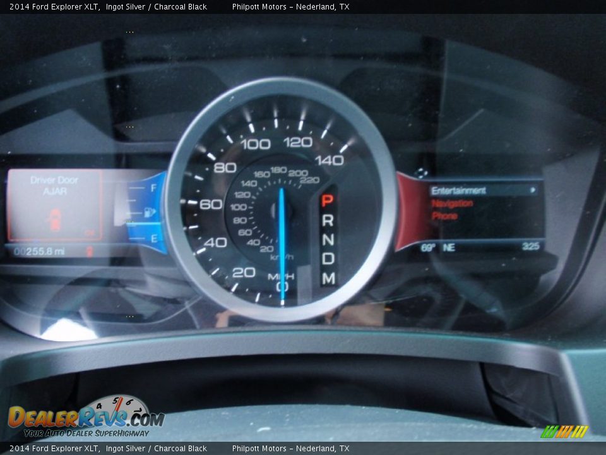Open the Entertainment menu item
This screenshot has height=455, width=606.
(459, 190)
